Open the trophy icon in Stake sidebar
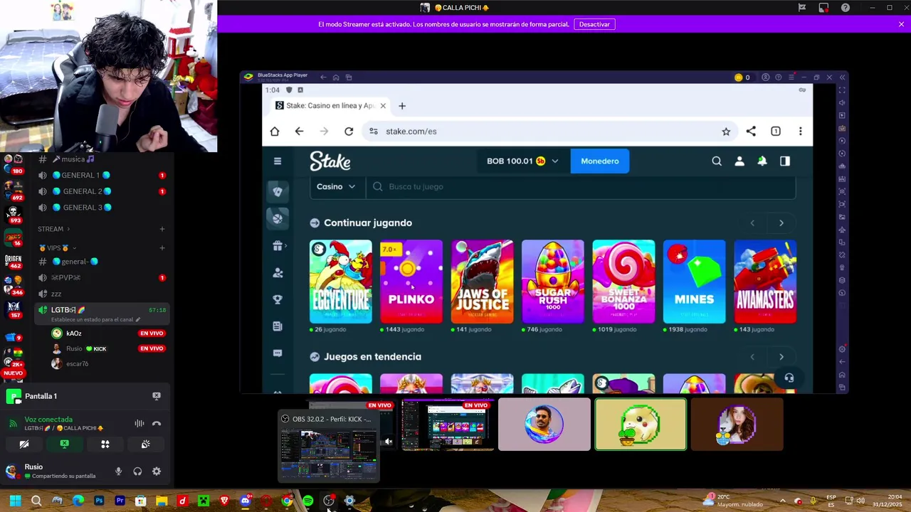The width and height of the screenshot is (911, 512). click(x=278, y=299)
